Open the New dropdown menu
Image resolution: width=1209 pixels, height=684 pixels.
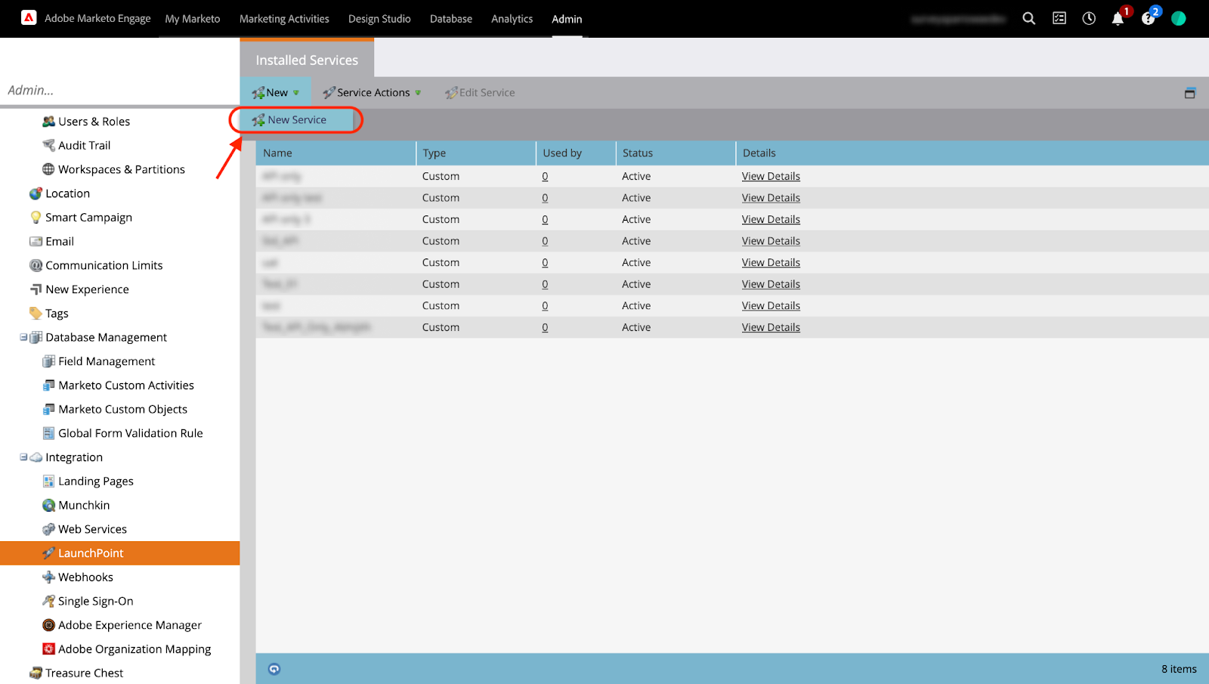click(277, 93)
